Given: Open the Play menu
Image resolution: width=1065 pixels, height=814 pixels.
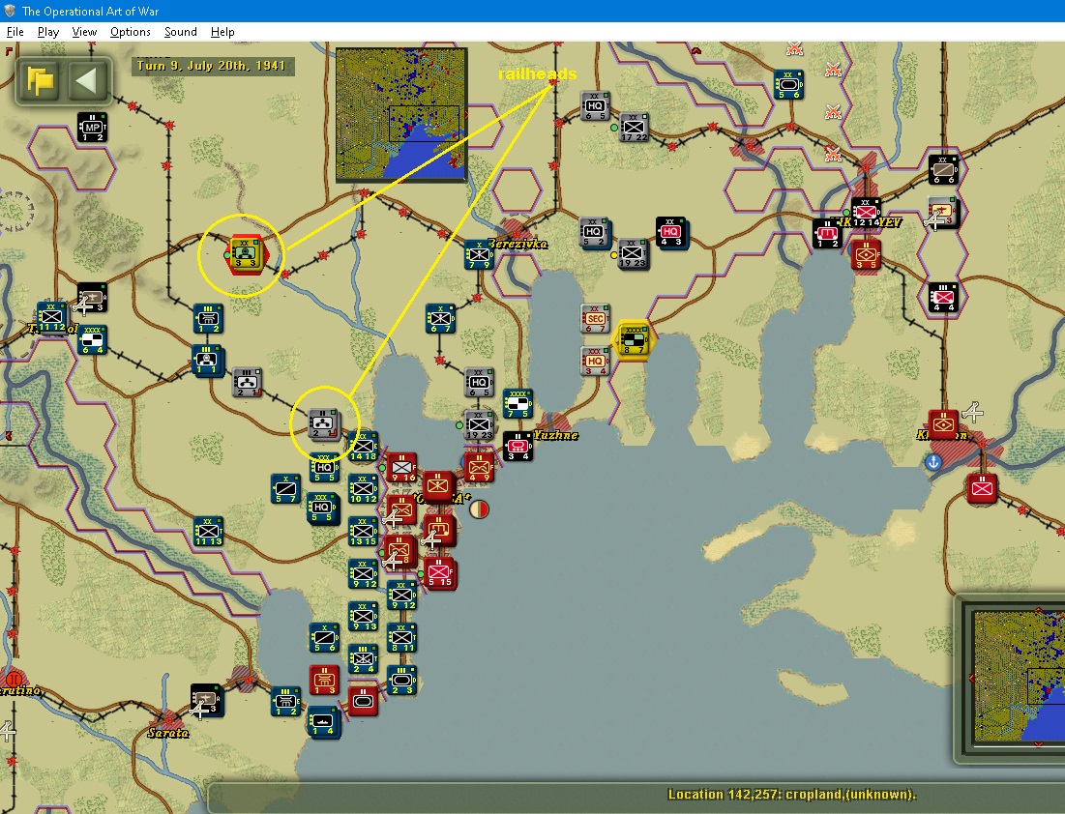Looking at the screenshot, I should [x=47, y=32].
